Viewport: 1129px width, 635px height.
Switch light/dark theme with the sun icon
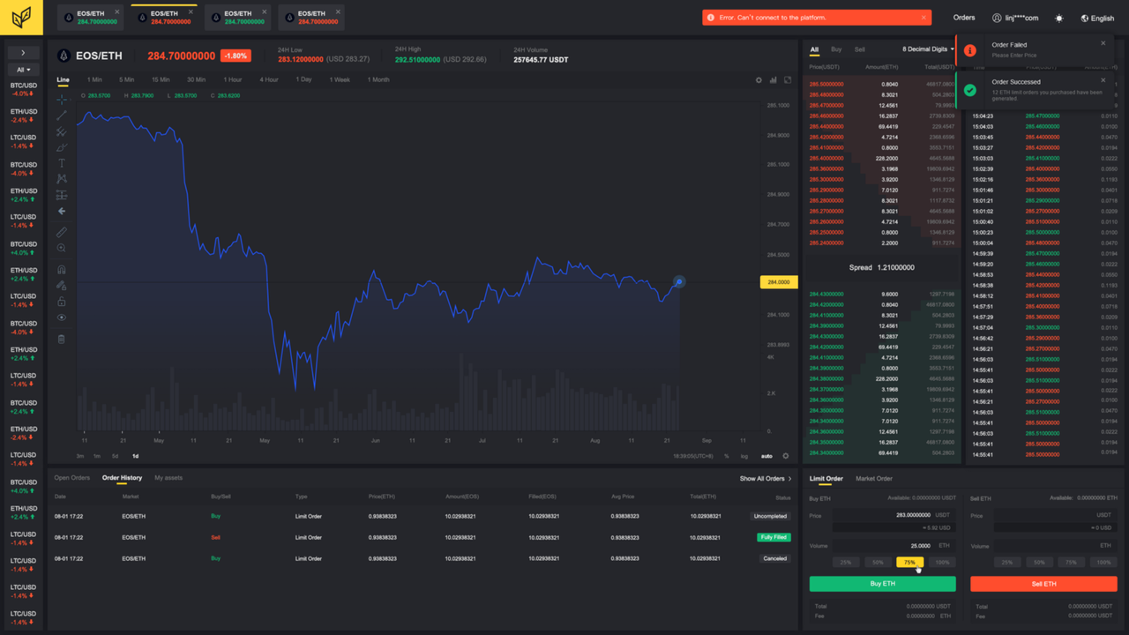1059,18
